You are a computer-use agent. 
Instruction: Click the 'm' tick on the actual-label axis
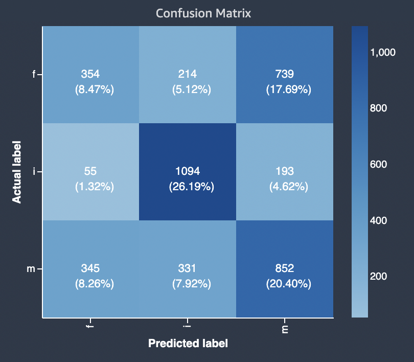(33, 269)
